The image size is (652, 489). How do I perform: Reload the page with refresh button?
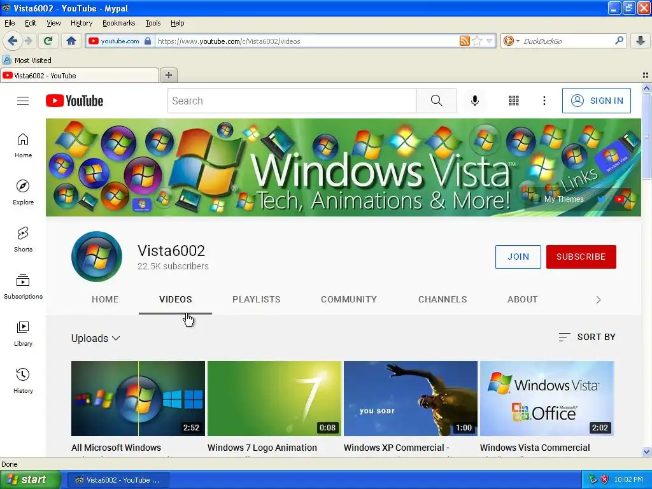point(48,41)
